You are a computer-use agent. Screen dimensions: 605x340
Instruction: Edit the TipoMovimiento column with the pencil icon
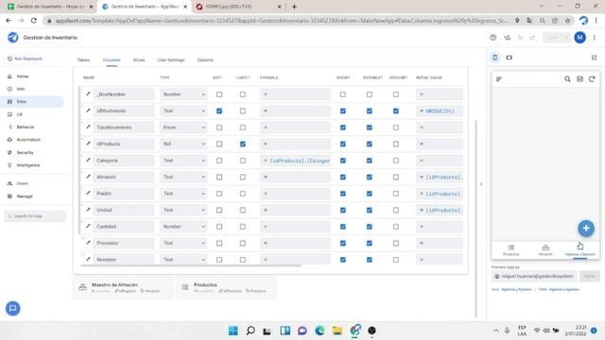point(88,127)
